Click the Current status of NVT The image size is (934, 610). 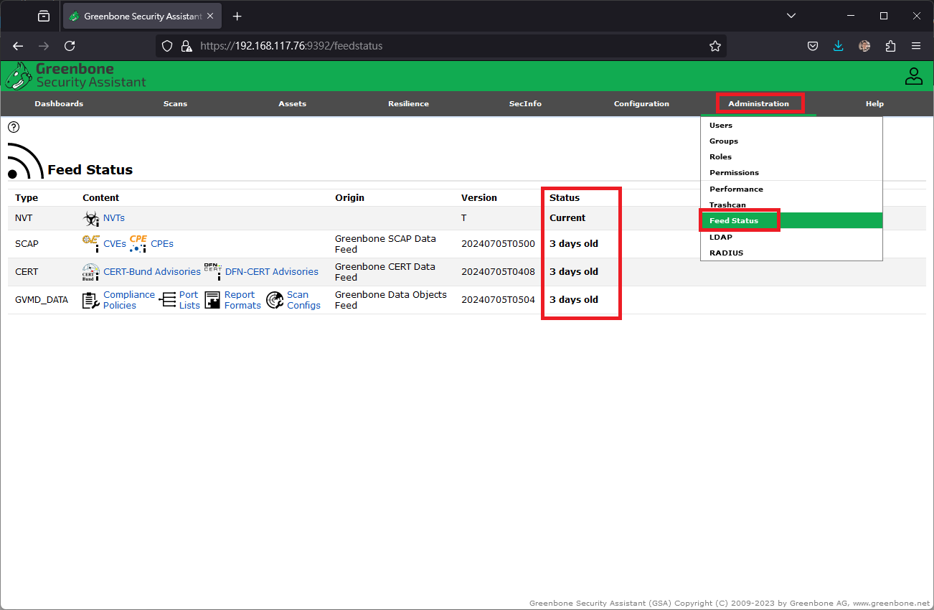[567, 218]
